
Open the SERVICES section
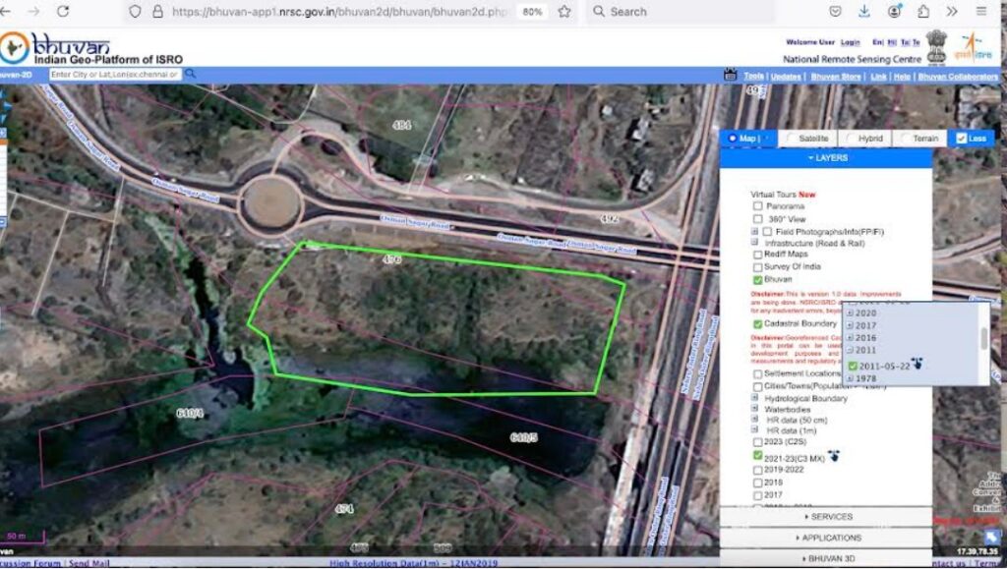pos(826,517)
